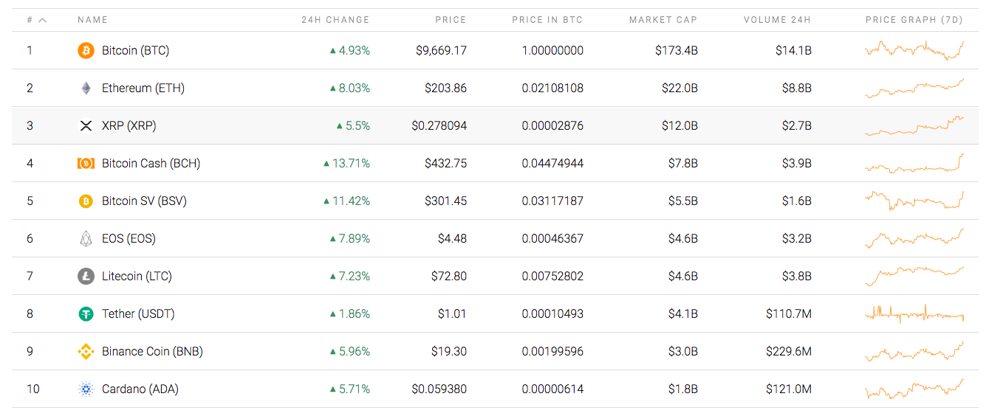Sort by Market Cap column header
The height and width of the screenshot is (416, 989).
coord(663,20)
